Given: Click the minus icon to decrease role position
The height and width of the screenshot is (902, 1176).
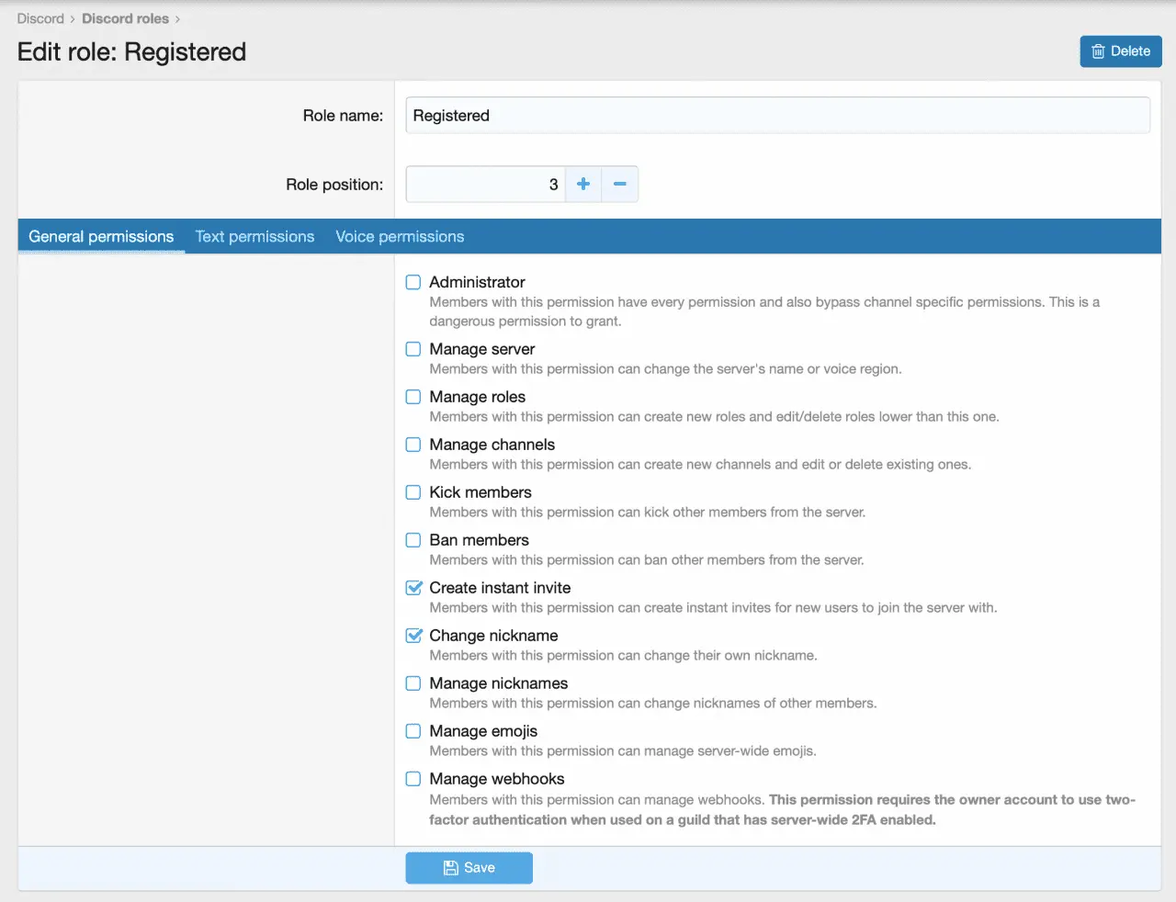Looking at the screenshot, I should tap(620, 185).
